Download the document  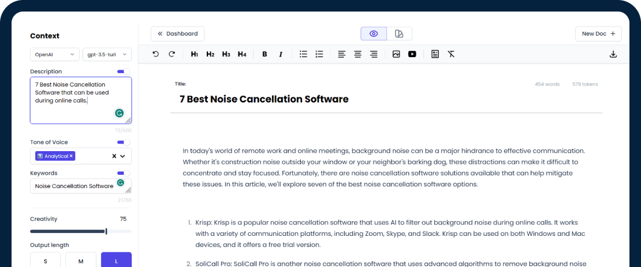coord(613,54)
